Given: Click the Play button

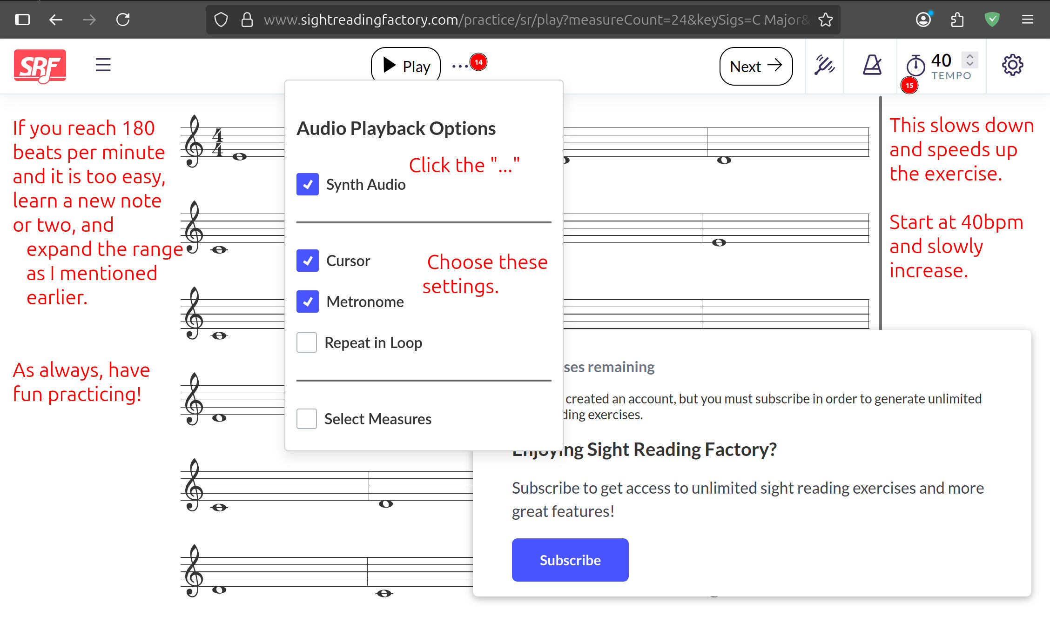Looking at the screenshot, I should (406, 66).
